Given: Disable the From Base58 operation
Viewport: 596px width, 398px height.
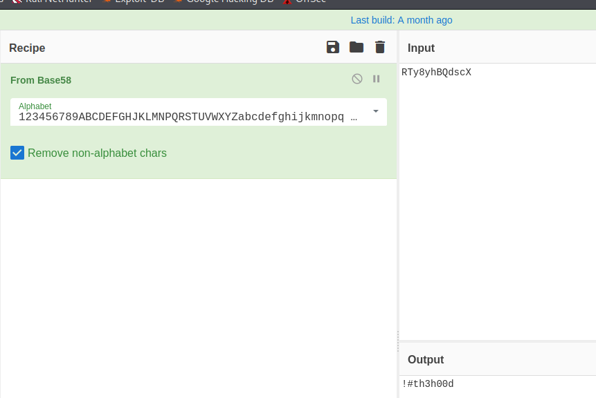Looking at the screenshot, I should tap(357, 79).
